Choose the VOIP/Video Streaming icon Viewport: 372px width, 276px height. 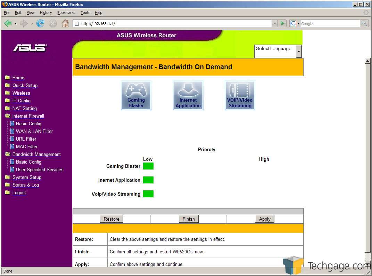click(x=240, y=95)
